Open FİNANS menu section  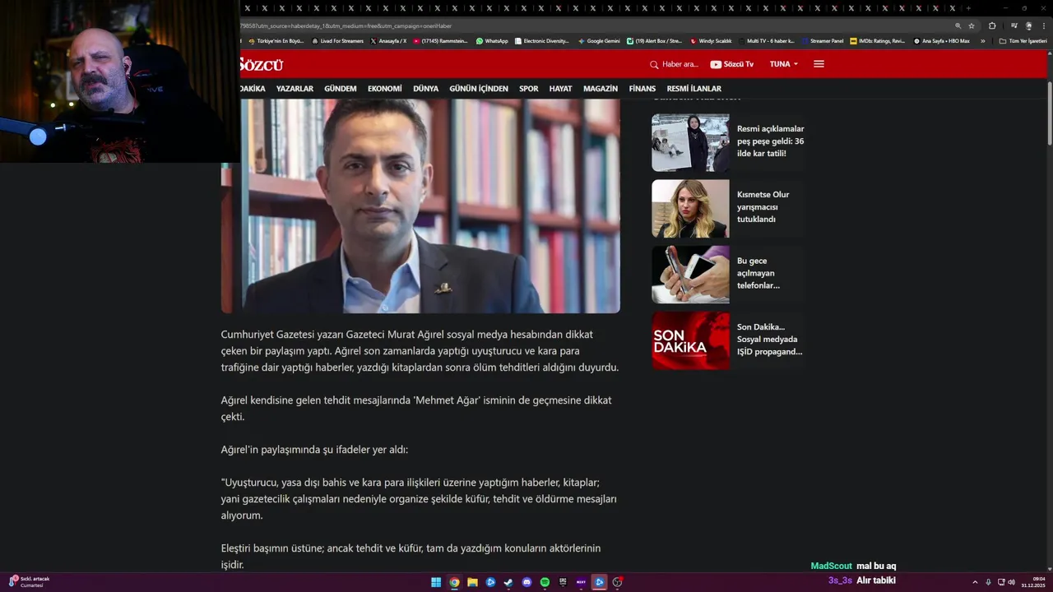[642, 89]
